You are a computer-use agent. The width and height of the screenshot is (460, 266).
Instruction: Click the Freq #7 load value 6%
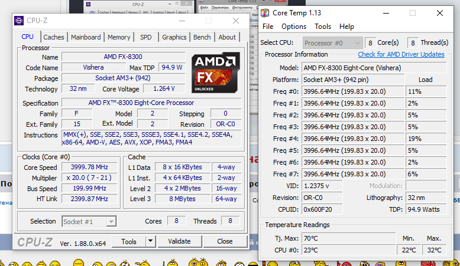tap(426, 174)
